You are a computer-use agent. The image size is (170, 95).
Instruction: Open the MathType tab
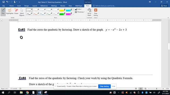point(79,6)
